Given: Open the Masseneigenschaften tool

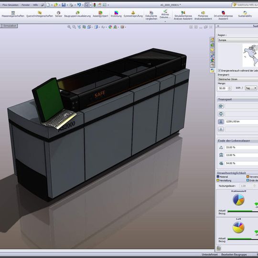Looking at the screenshot, I should click(x=13, y=14).
